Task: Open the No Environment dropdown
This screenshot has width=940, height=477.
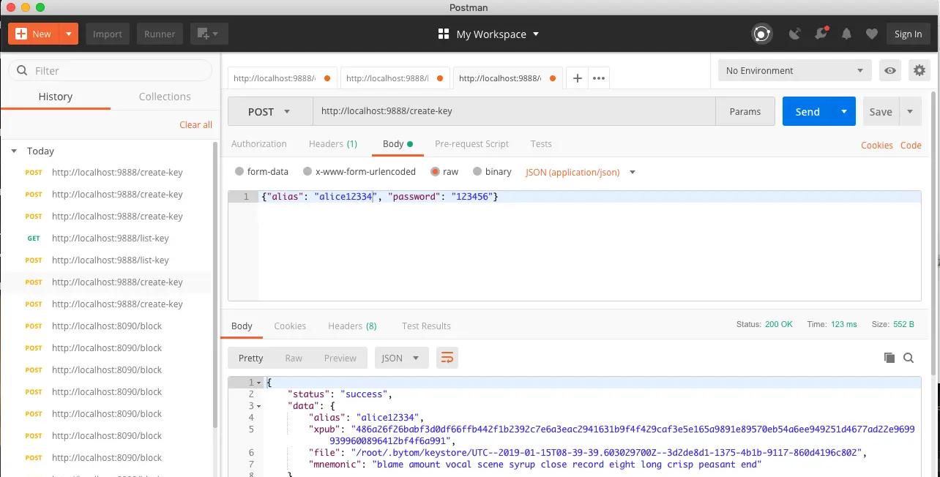Action: [794, 70]
